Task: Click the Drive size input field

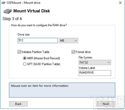Action: pos(38,40)
